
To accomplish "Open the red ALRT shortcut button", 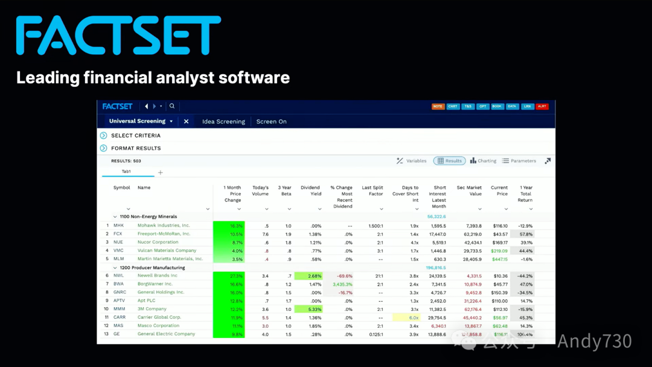I will click(x=542, y=106).
